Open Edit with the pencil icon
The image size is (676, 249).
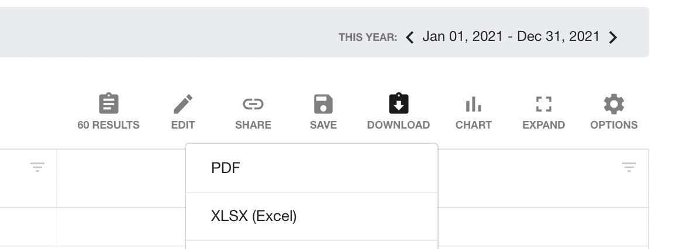[x=183, y=104]
